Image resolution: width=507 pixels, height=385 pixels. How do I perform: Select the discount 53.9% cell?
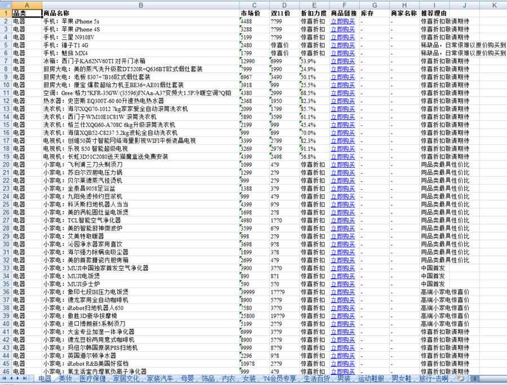coord(314,61)
